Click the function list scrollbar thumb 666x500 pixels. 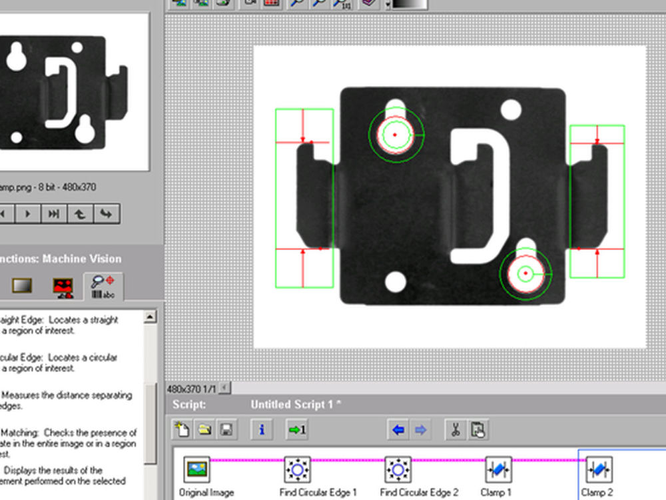tap(150, 423)
